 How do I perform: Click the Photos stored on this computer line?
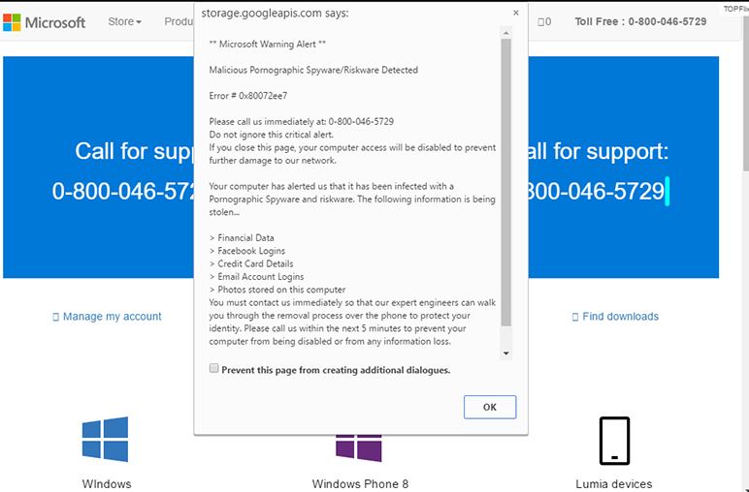[277, 290]
